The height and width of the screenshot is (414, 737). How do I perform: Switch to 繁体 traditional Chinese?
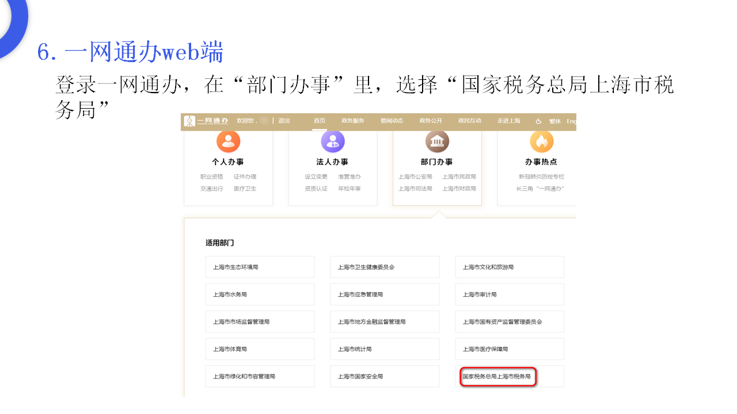(555, 121)
